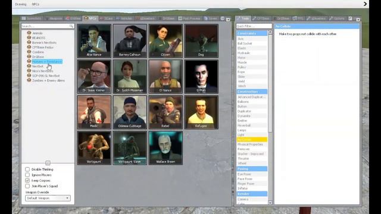Spawn the Wallace Breen NPC
This screenshot has width=381, height=214.
[x=165, y=148]
